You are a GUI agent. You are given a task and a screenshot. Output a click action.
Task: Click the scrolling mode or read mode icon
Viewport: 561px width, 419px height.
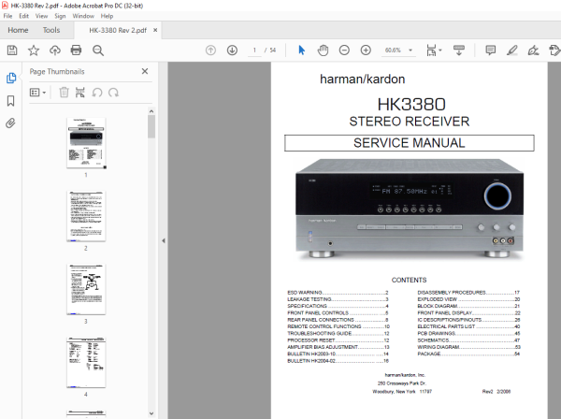[x=459, y=51]
